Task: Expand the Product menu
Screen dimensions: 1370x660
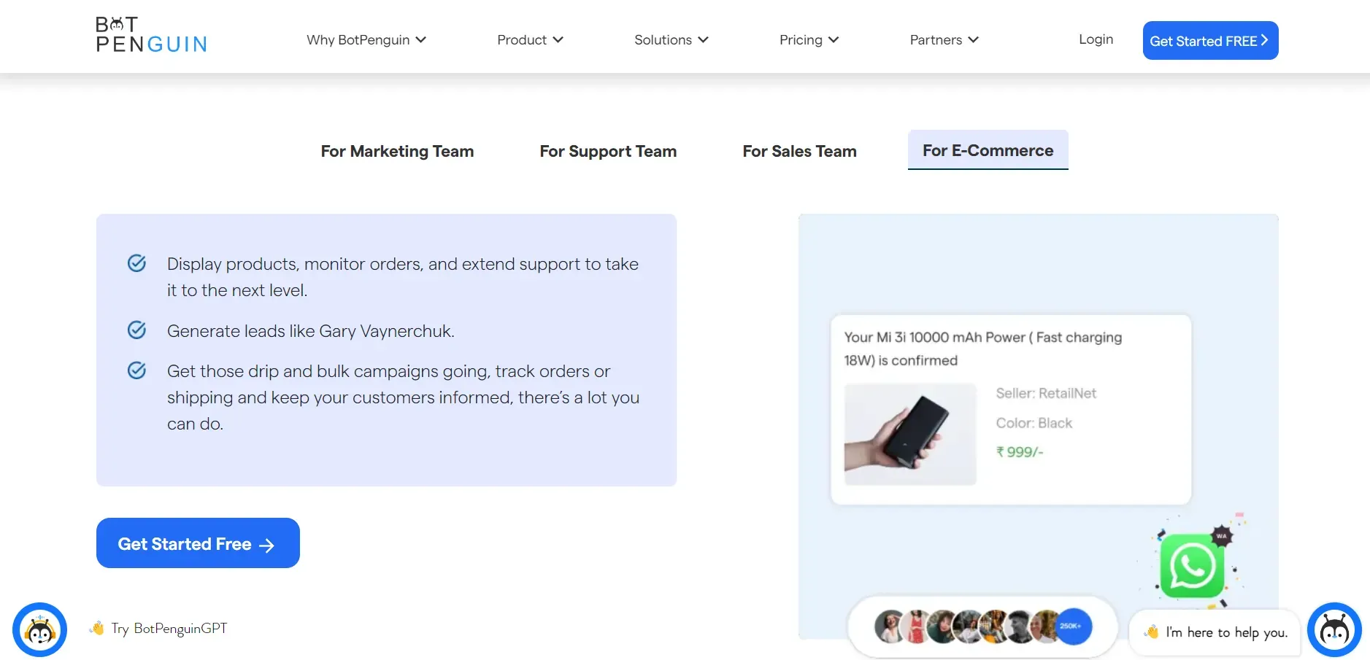Action: [530, 40]
